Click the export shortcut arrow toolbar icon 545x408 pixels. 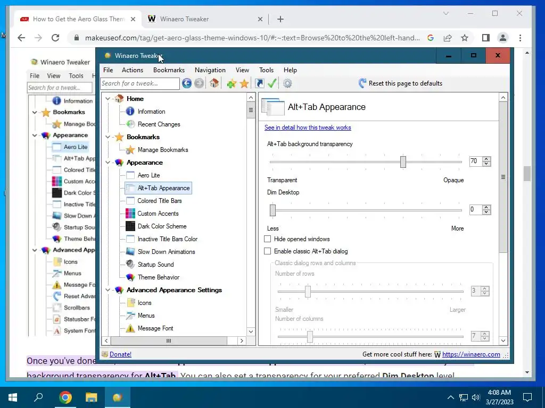pyautogui.click(x=259, y=83)
